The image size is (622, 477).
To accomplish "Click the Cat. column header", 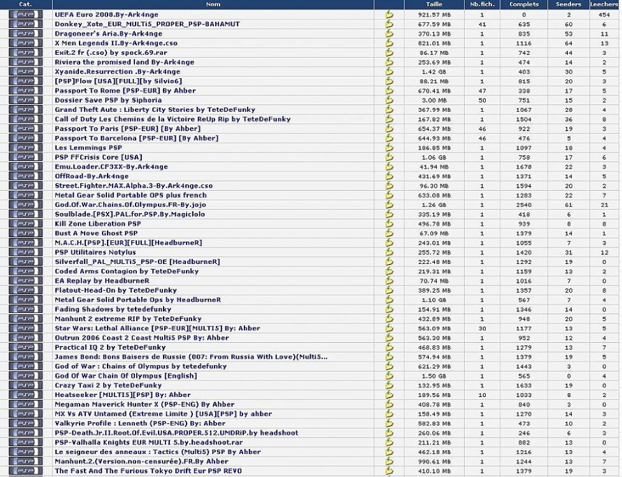I will [x=25, y=4].
